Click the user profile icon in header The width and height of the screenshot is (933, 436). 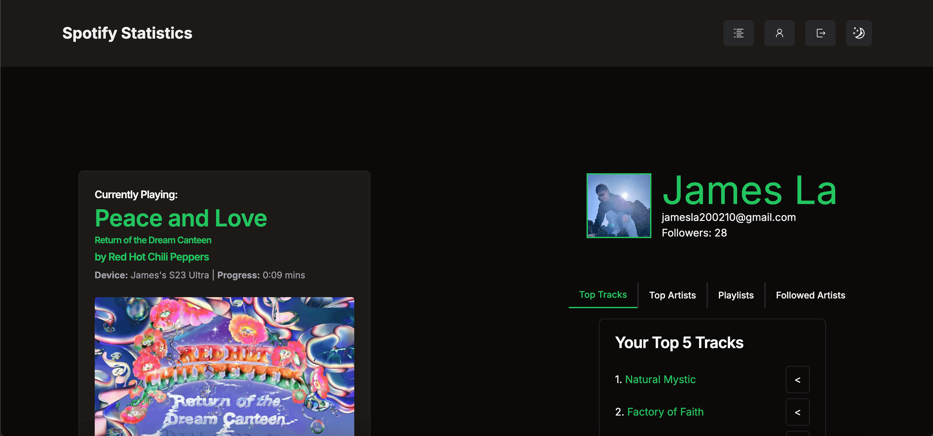(x=779, y=33)
